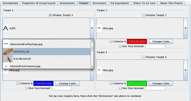Choose the internal face features icon
This screenshot has height=101, width=191.
pyautogui.click(x=6, y=66)
